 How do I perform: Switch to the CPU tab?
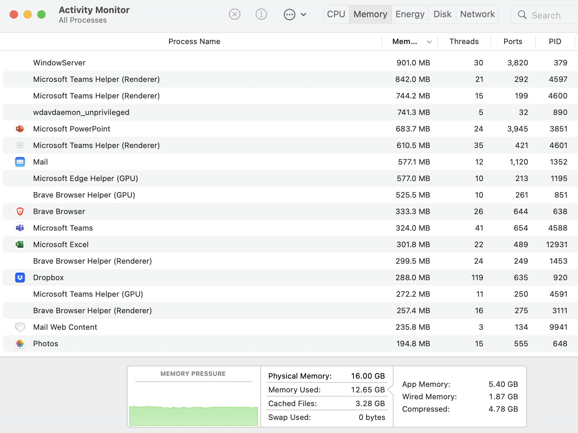(x=336, y=14)
